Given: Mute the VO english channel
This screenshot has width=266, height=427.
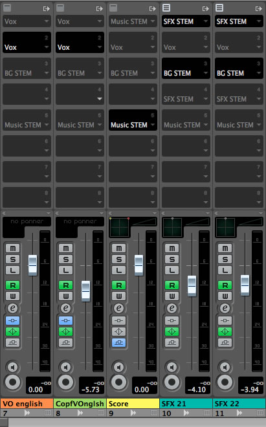Looking at the screenshot, I should (x=13, y=248).
